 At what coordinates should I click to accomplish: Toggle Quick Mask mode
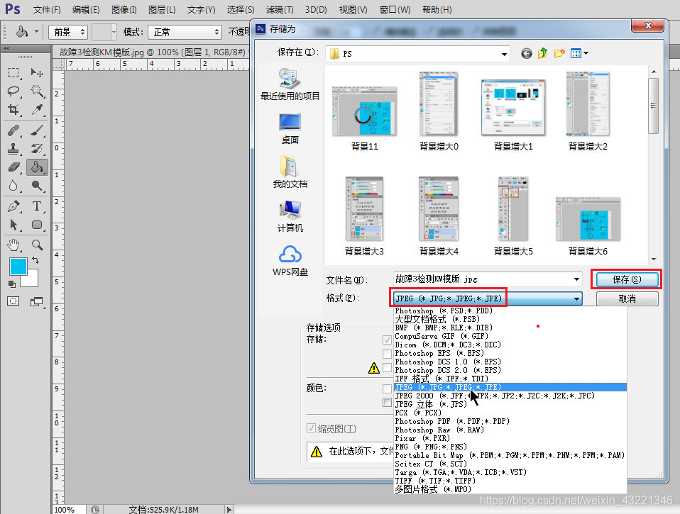[x=13, y=301]
